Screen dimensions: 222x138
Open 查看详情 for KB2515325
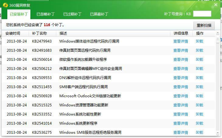(x=181, y=105)
